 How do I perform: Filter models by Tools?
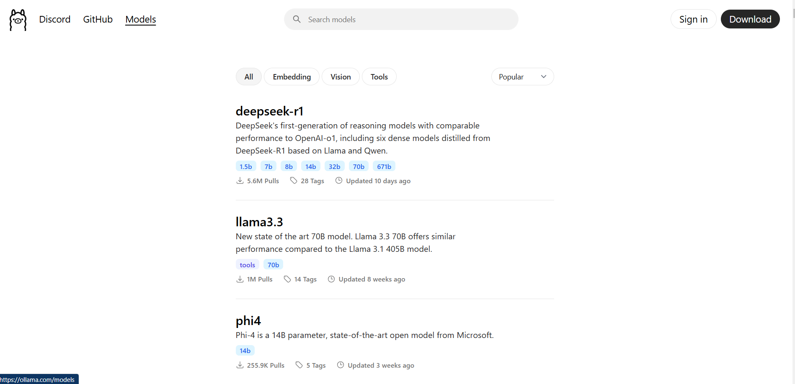(379, 77)
